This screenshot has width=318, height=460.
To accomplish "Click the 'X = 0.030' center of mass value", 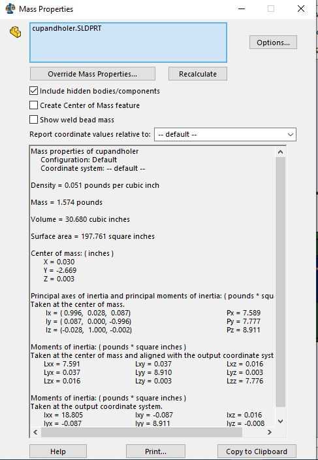I will tap(59, 262).
